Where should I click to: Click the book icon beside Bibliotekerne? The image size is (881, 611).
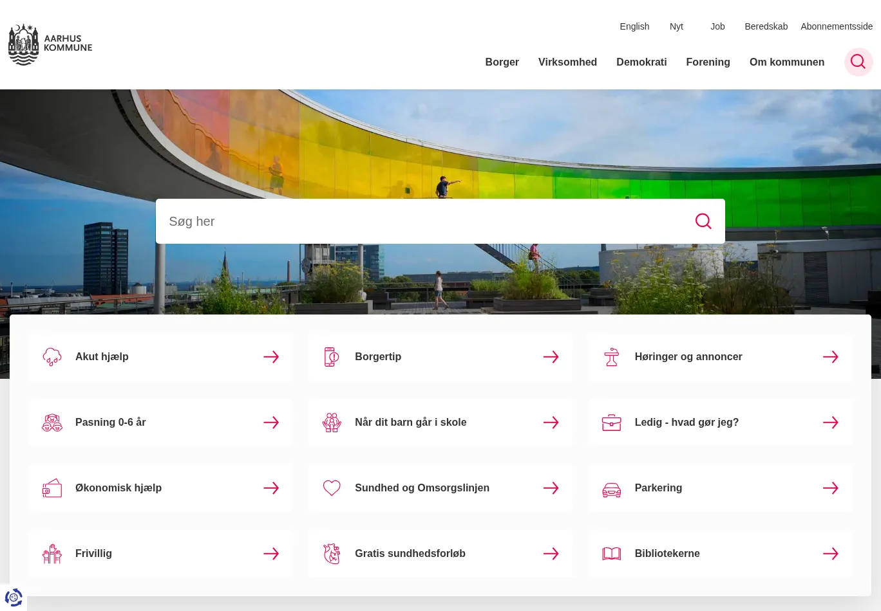611,554
